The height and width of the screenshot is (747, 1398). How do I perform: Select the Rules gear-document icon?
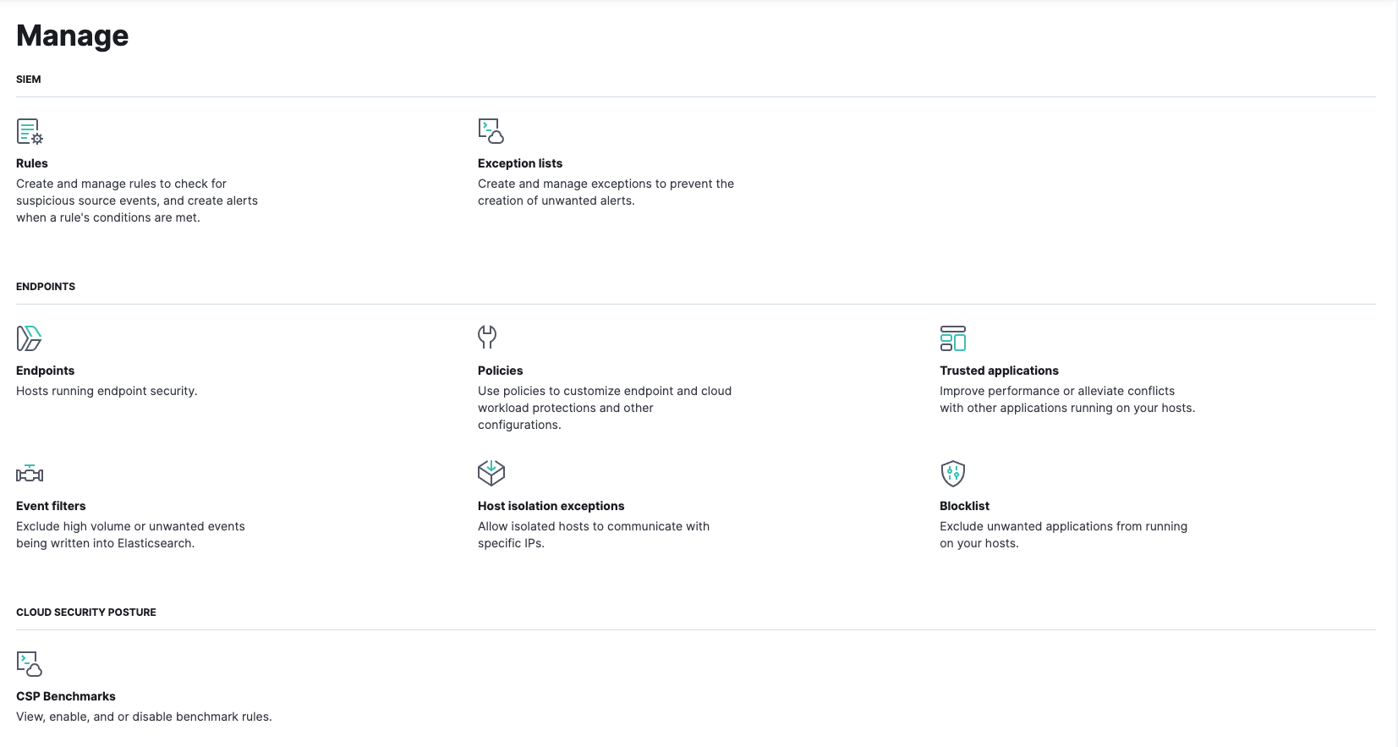click(x=30, y=132)
